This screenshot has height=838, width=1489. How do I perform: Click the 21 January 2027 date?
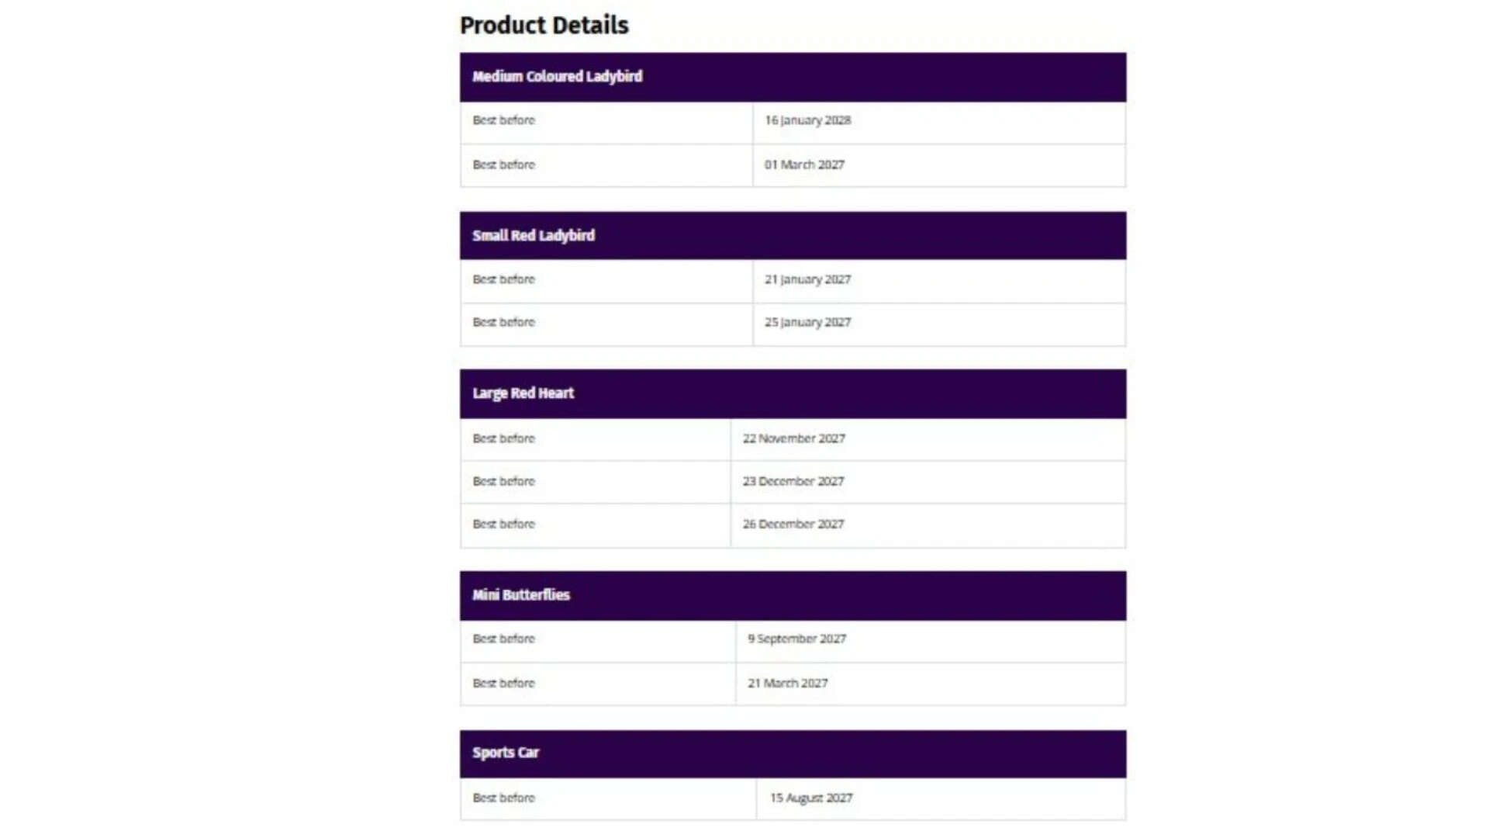pos(807,279)
